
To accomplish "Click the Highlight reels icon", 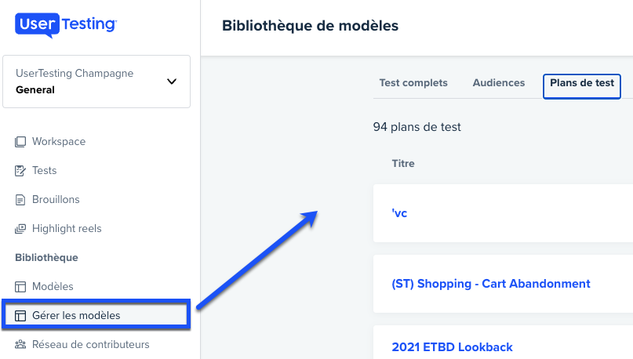I will pos(20,229).
